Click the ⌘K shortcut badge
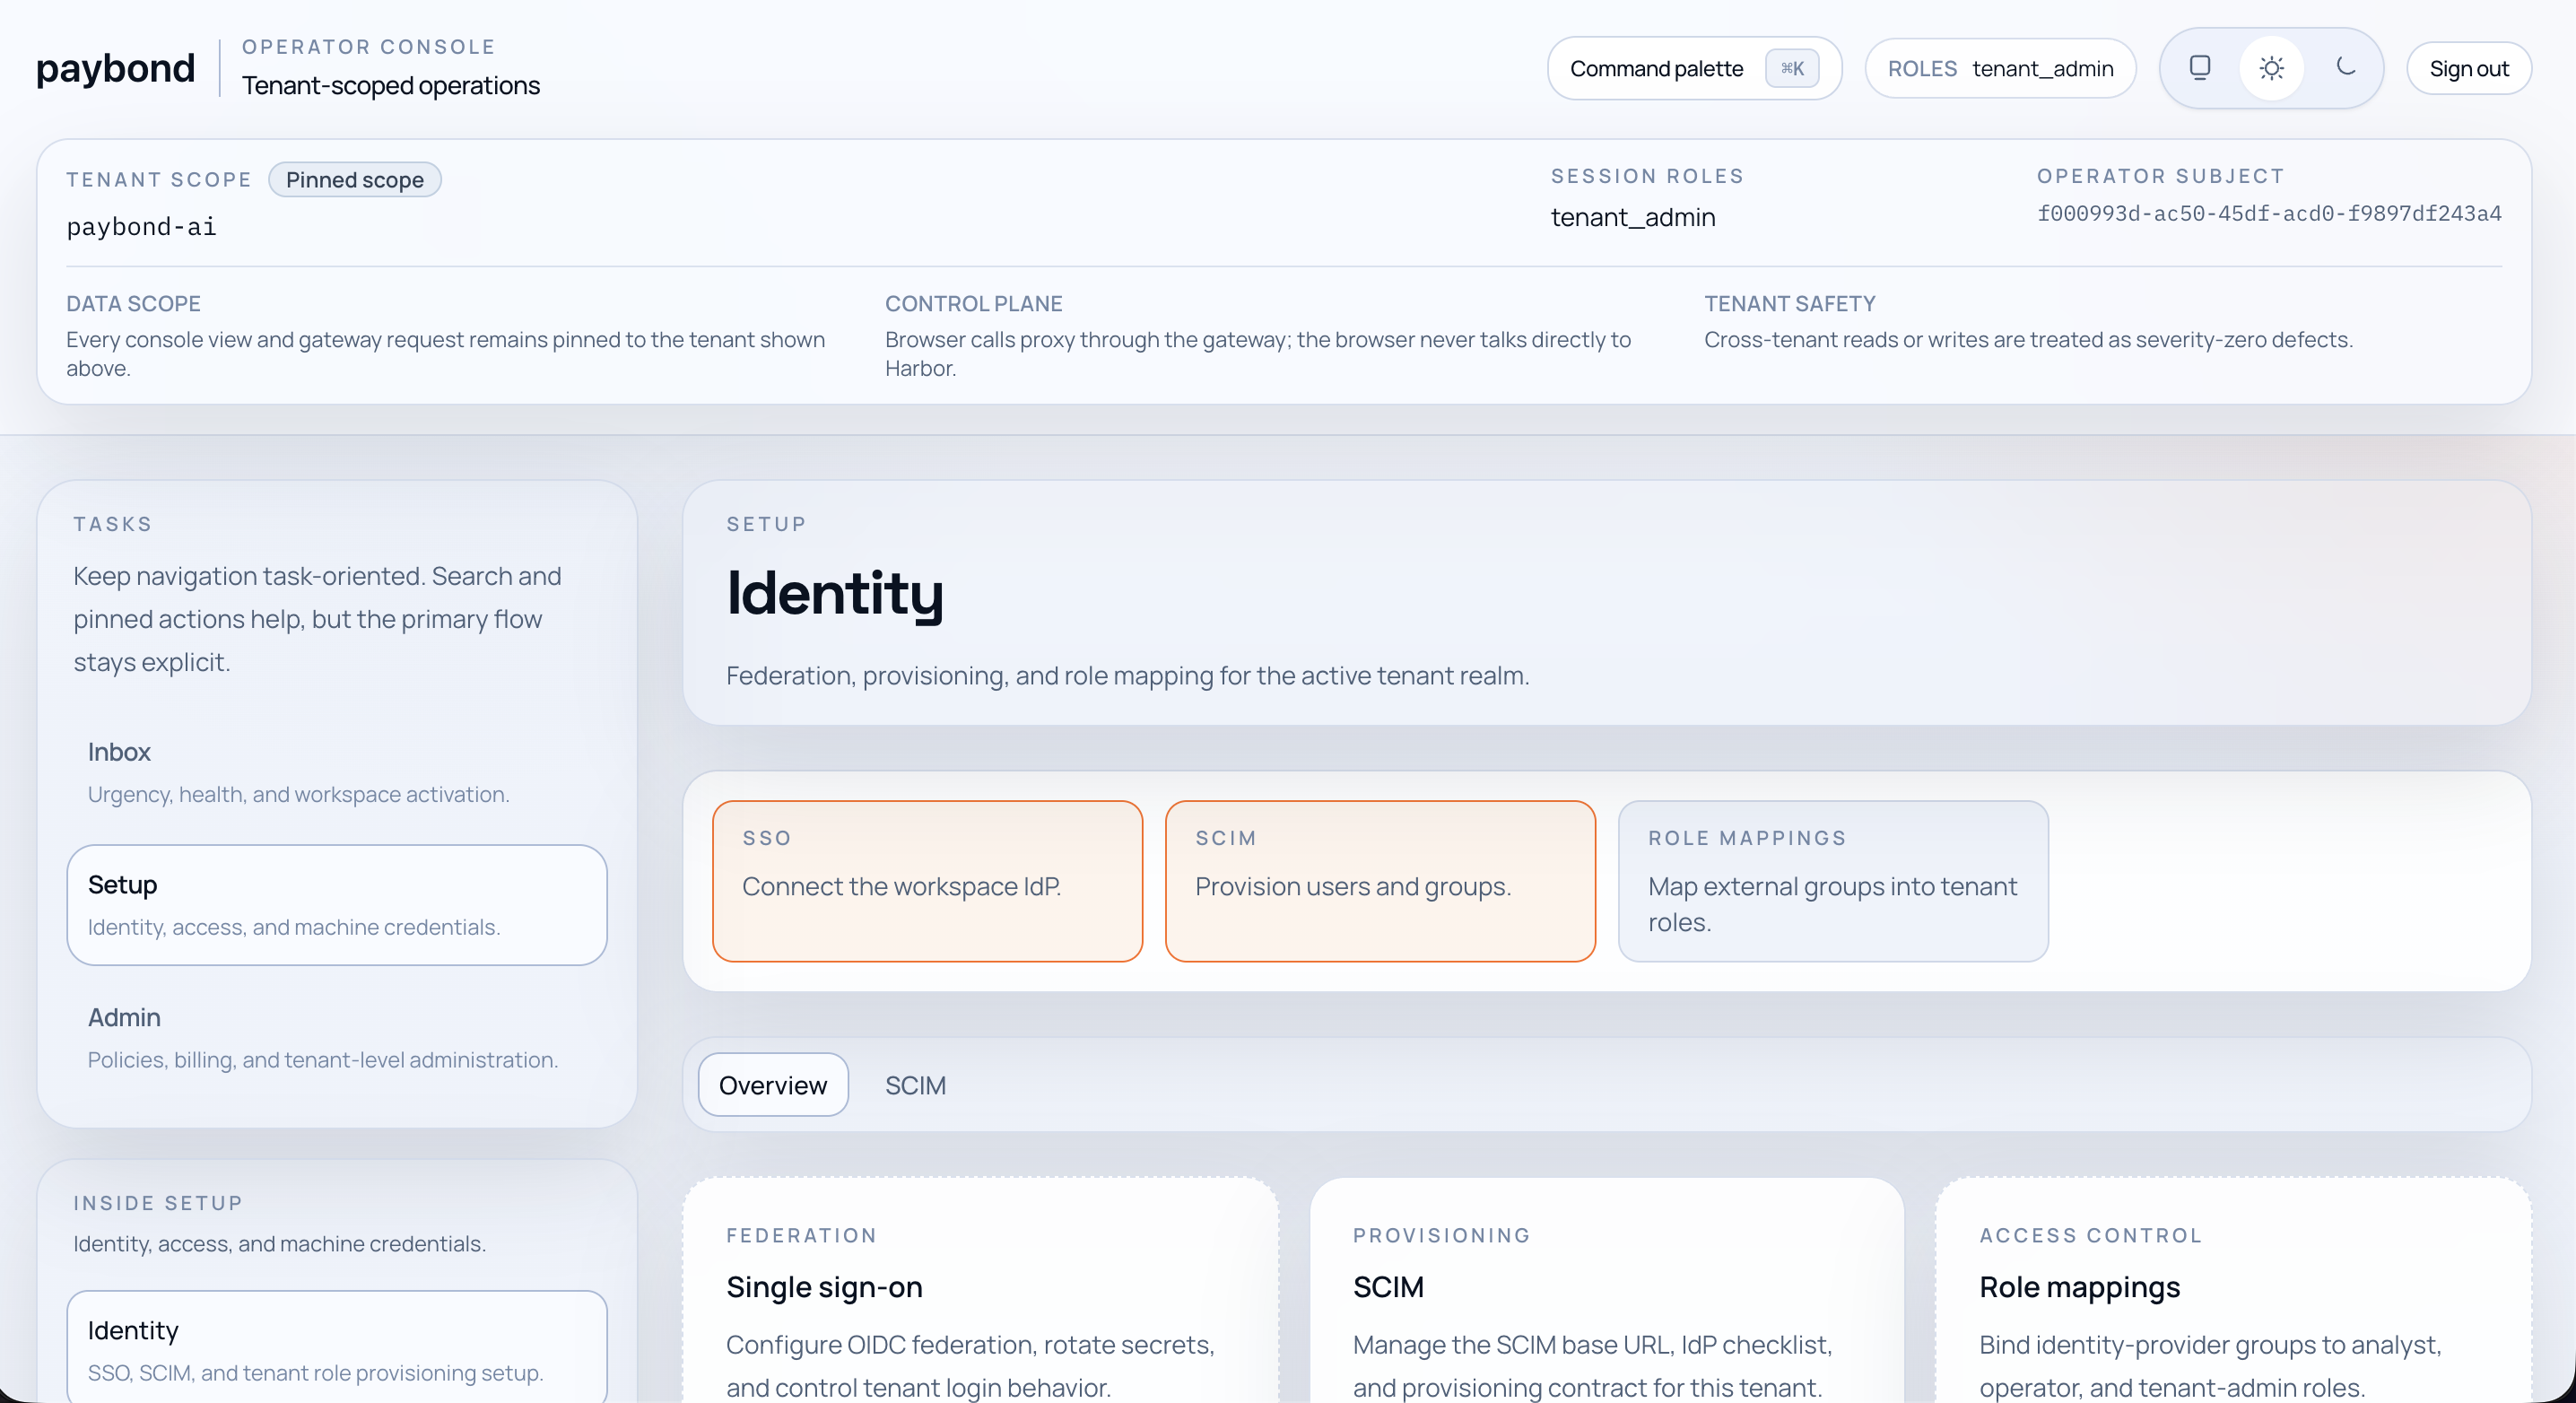 (x=1791, y=68)
